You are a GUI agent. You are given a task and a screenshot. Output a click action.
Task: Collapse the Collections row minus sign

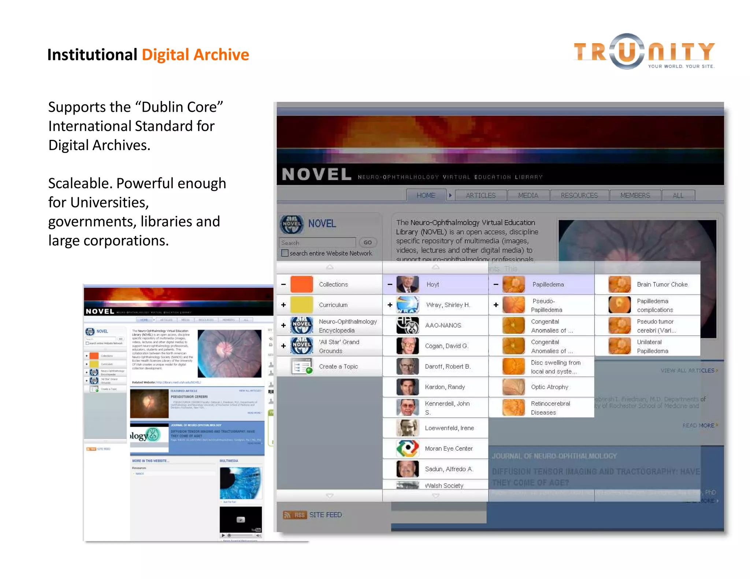tap(283, 284)
